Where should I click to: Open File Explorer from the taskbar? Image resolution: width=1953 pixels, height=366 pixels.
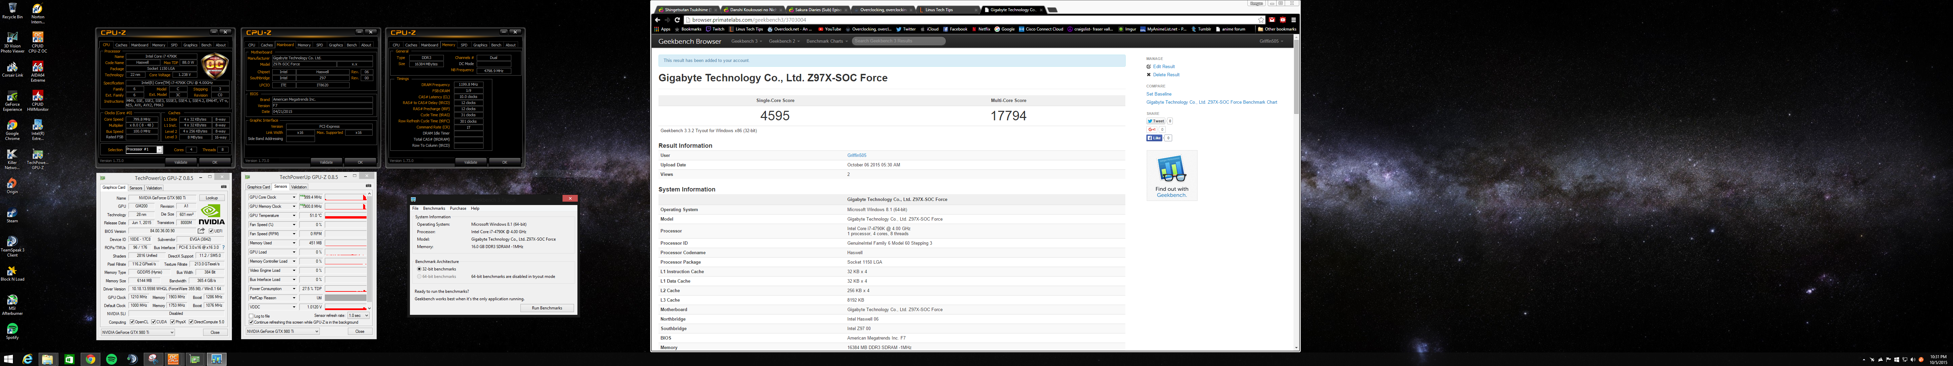tap(48, 359)
